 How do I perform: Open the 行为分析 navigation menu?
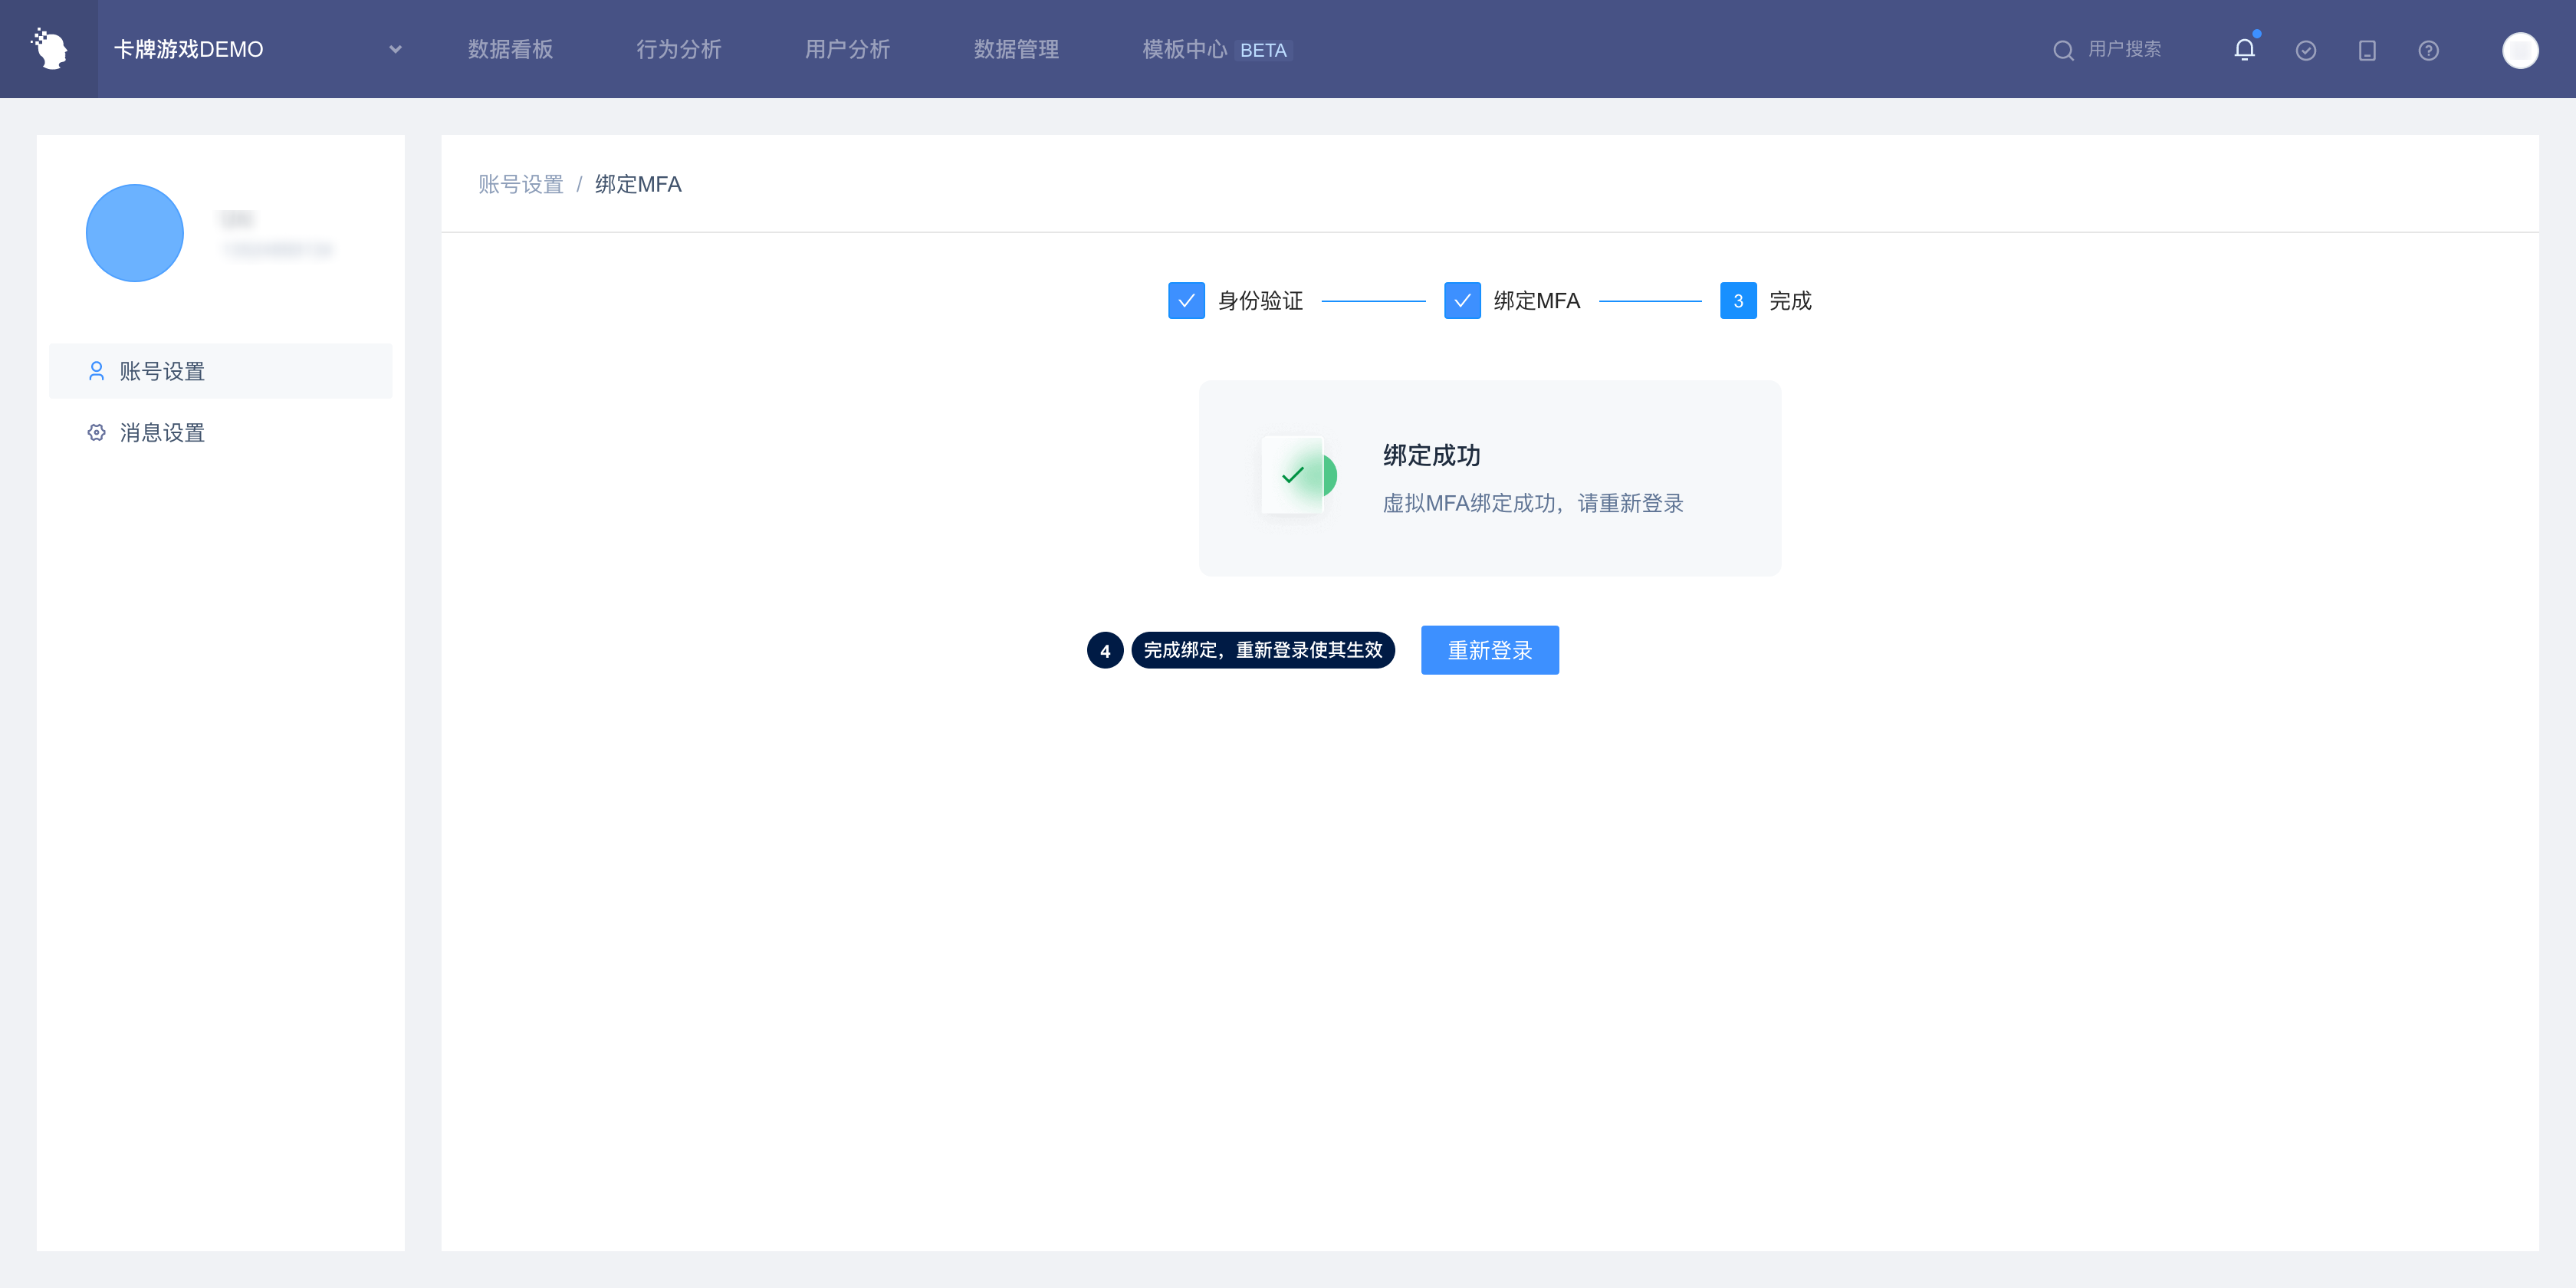(x=678, y=49)
